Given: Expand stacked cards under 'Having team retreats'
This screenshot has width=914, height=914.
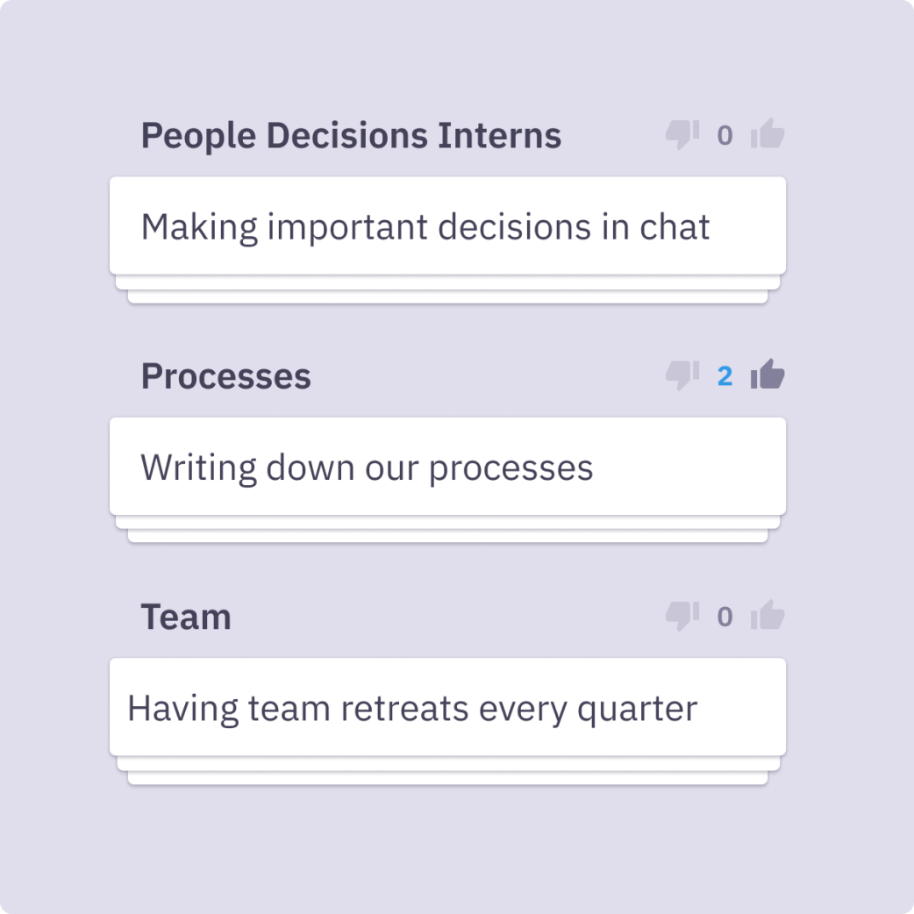Looking at the screenshot, I should [447, 771].
